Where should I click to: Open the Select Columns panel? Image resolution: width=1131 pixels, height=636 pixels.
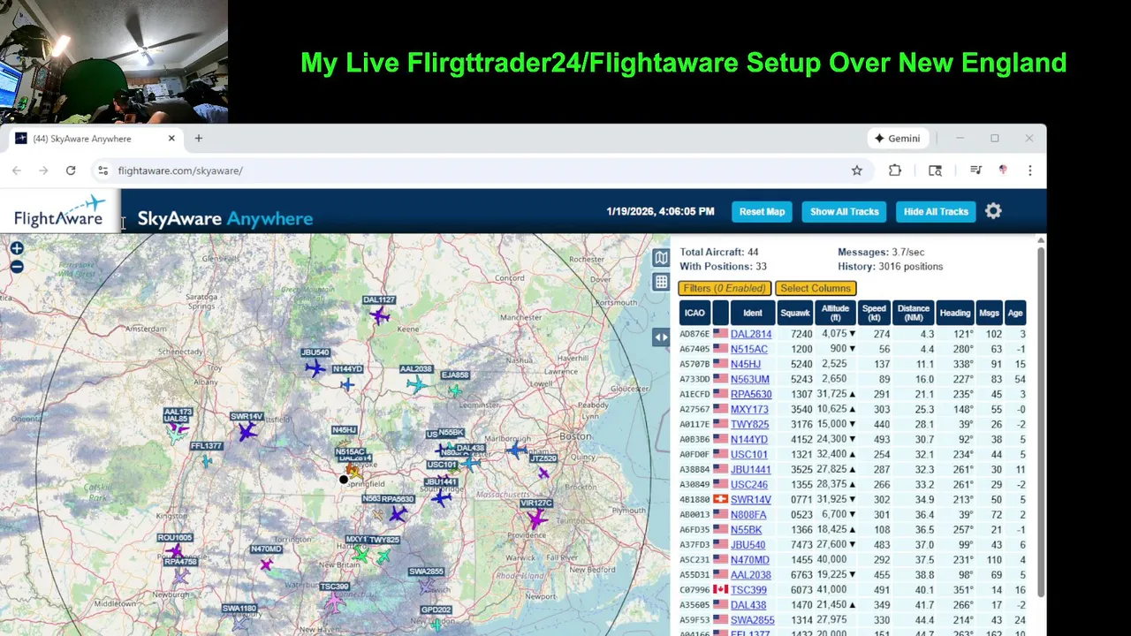click(816, 288)
